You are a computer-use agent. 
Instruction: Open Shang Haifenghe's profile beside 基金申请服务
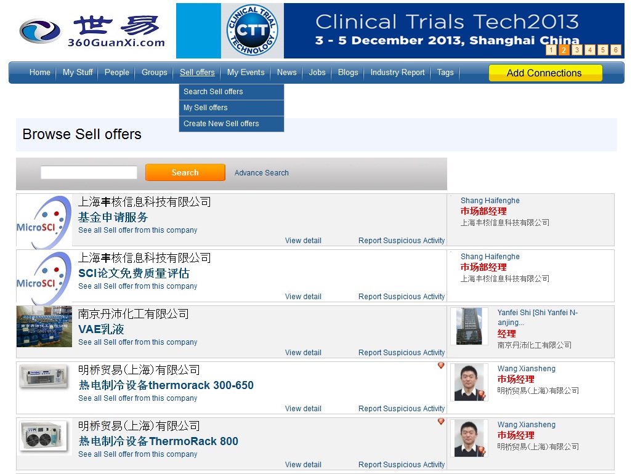pos(490,200)
